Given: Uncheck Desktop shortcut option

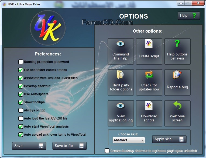Looking at the screenshot, I should click(x=21, y=86).
